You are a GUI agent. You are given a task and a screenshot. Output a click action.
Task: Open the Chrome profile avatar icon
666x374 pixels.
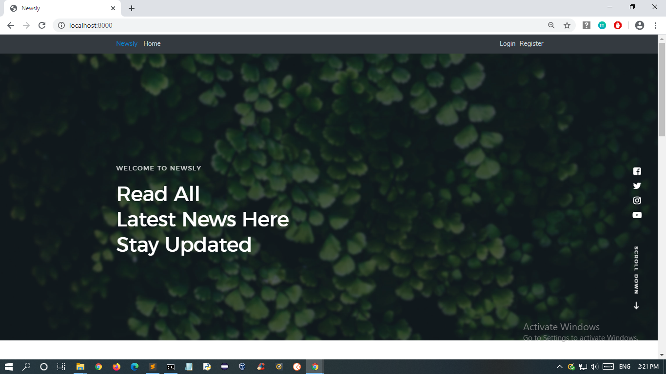coord(640,25)
